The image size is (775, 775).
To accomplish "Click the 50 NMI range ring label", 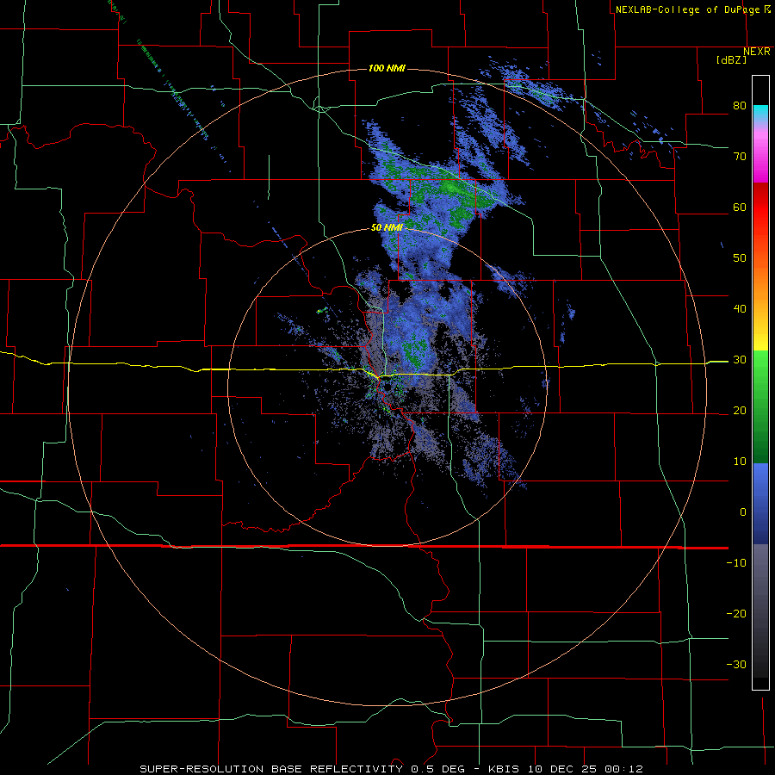I will 387,228.
